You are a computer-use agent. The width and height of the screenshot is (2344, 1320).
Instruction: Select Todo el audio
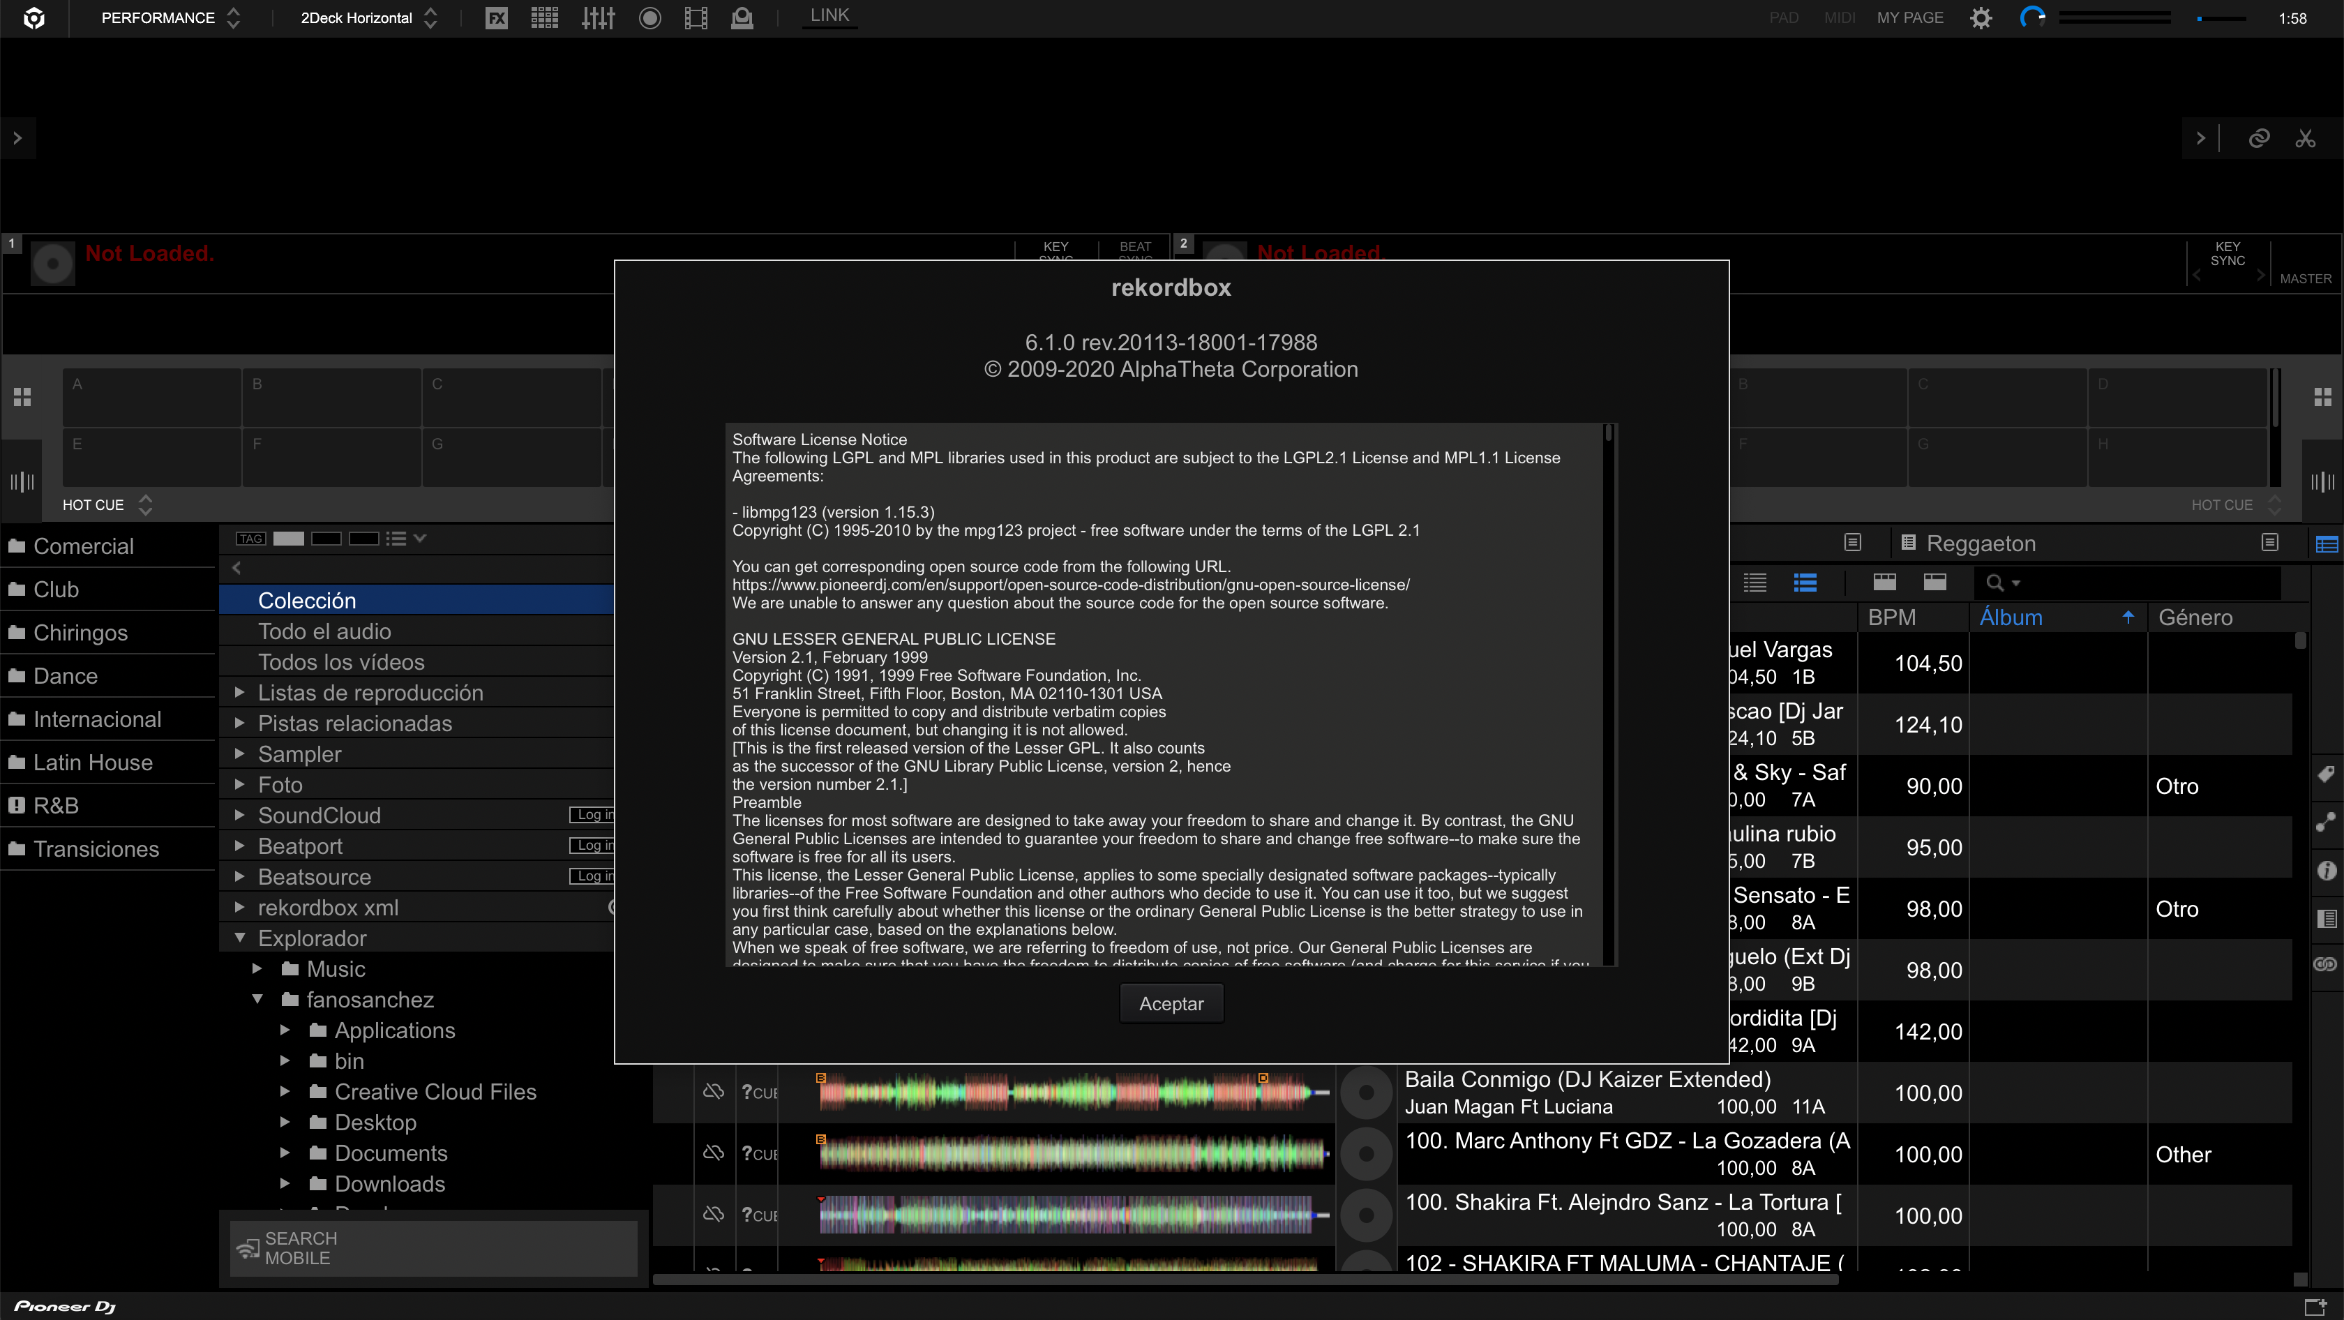(416, 631)
